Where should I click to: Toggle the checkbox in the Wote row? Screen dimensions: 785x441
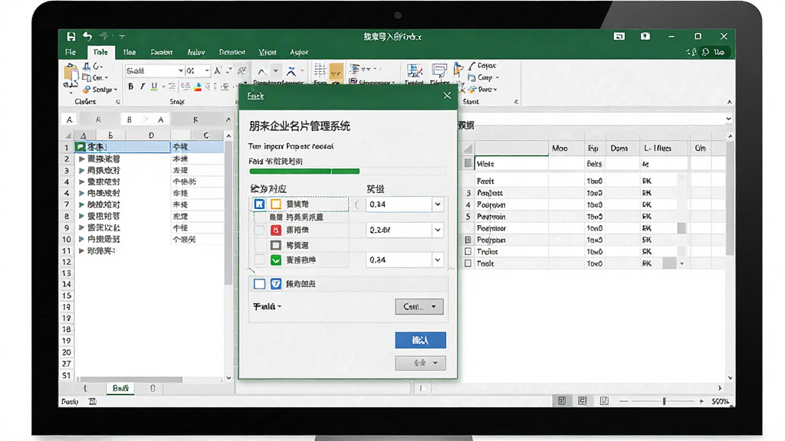click(x=468, y=163)
